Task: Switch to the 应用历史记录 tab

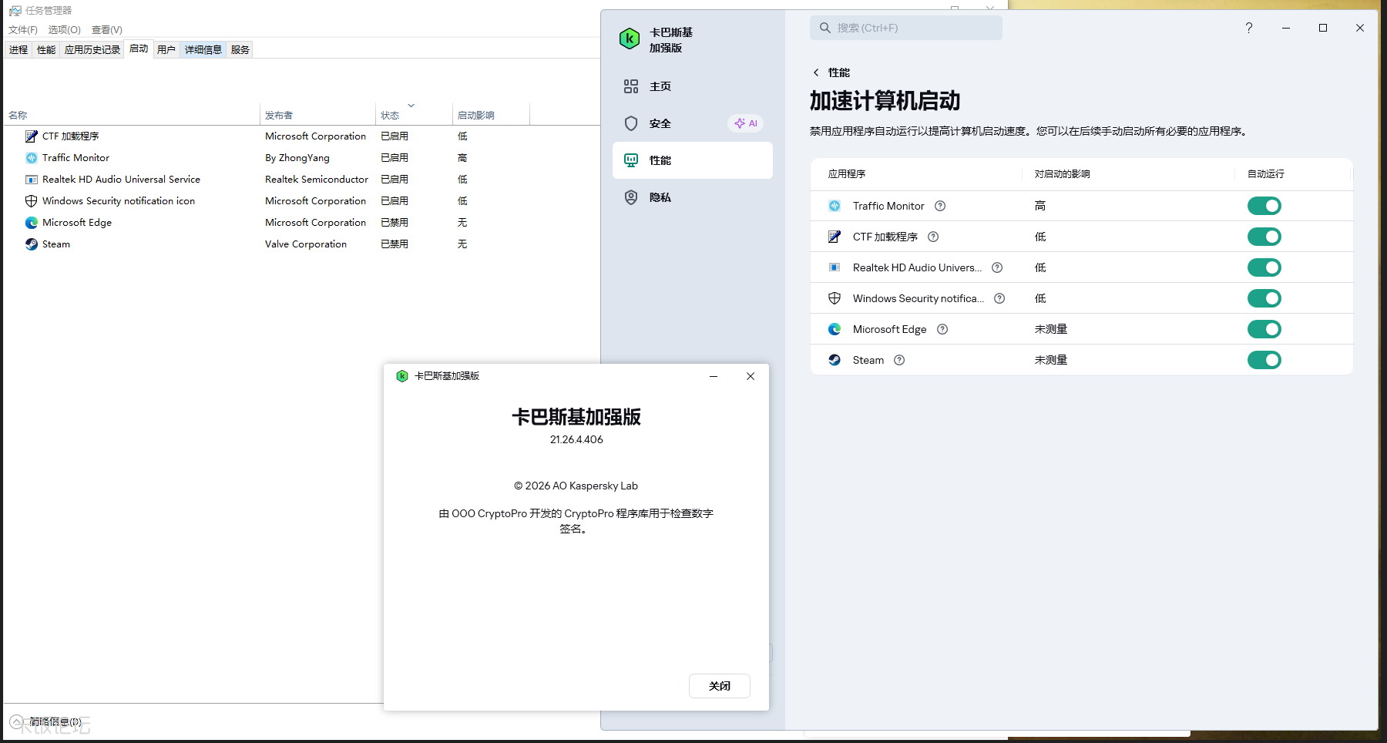Action: [92, 49]
